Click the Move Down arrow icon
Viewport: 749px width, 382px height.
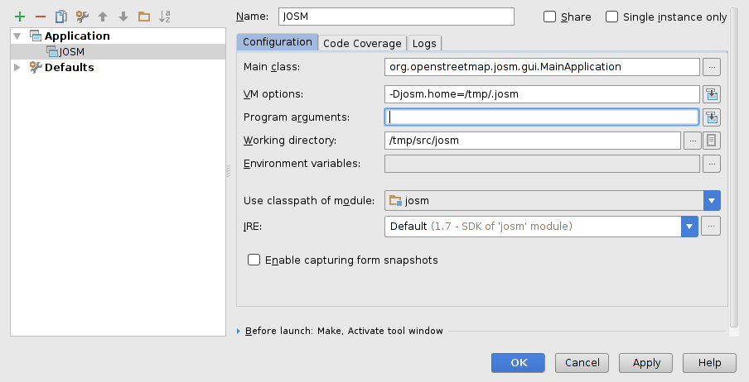click(123, 17)
